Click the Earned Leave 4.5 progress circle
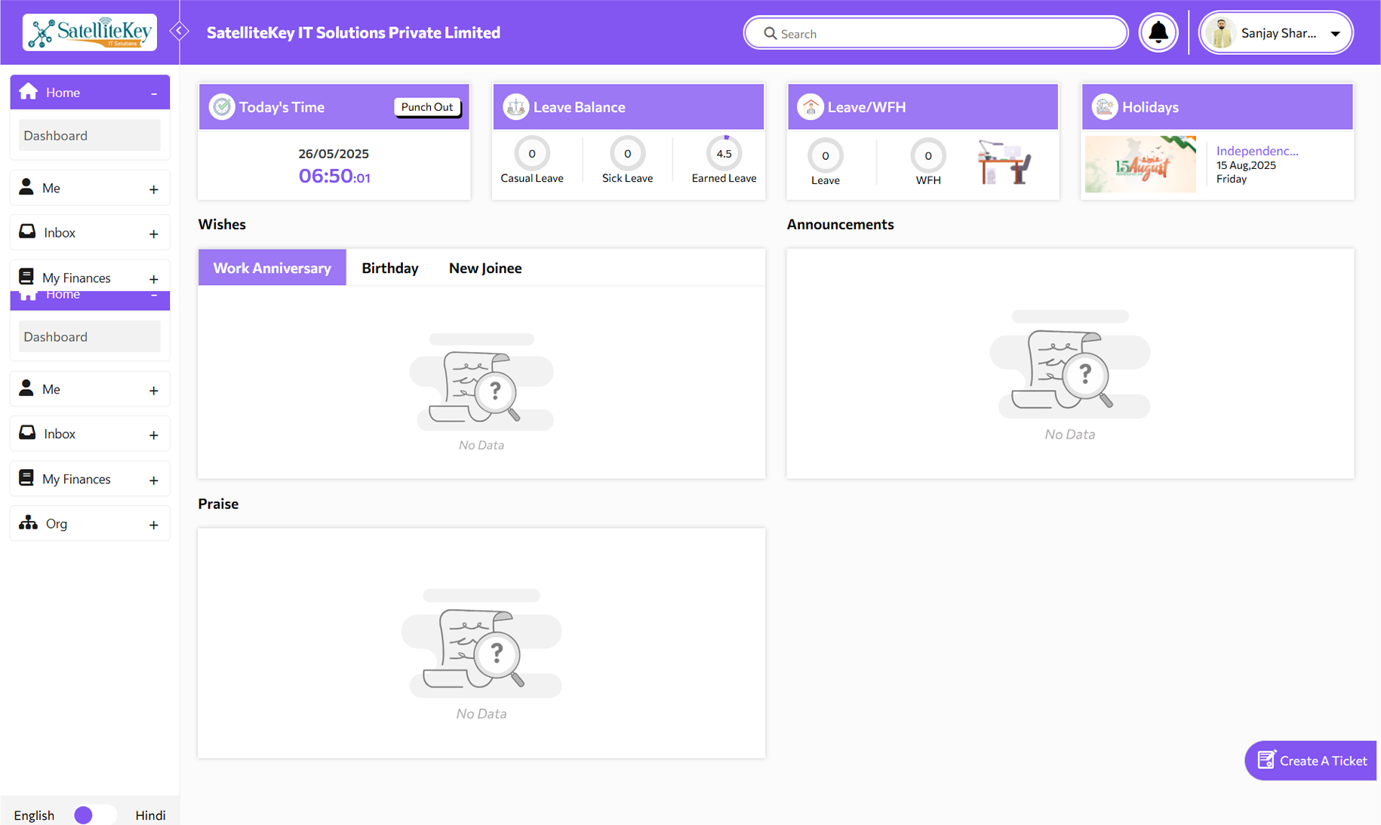Viewport: 1381px width, 825px height. tap(724, 154)
